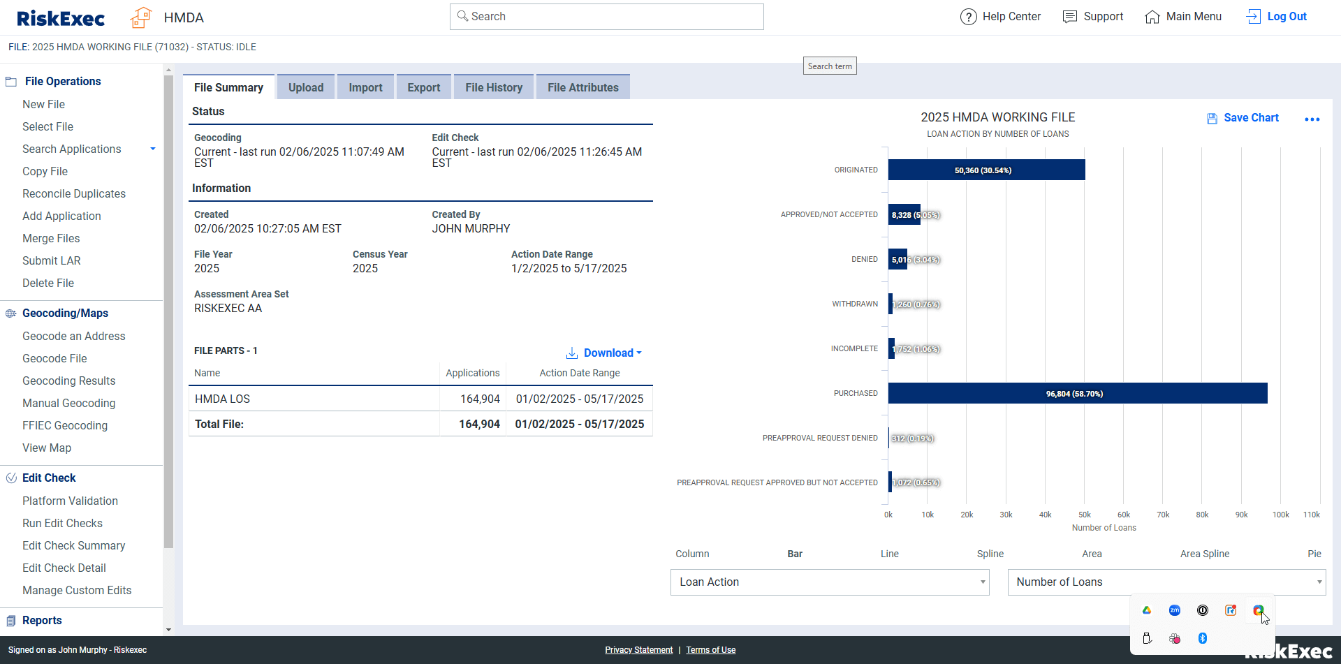Screen dimensions: 1341x664
Task: Click the Bluetooth icon in tray
Action: (1202, 638)
